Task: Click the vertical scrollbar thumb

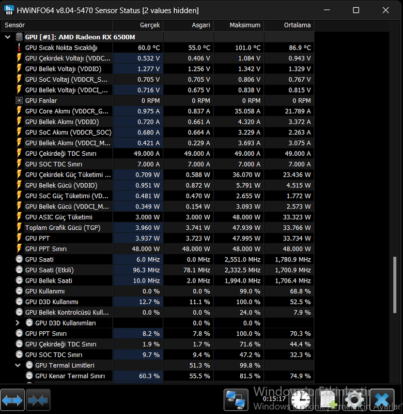Action: (x=395, y=285)
